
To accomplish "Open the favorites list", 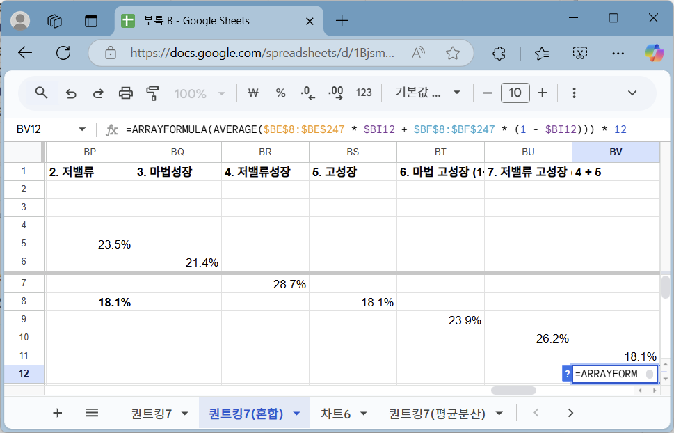I will pyautogui.click(x=542, y=54).
